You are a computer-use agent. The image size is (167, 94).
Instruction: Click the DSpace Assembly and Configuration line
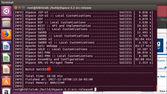(x=83, y=59)
